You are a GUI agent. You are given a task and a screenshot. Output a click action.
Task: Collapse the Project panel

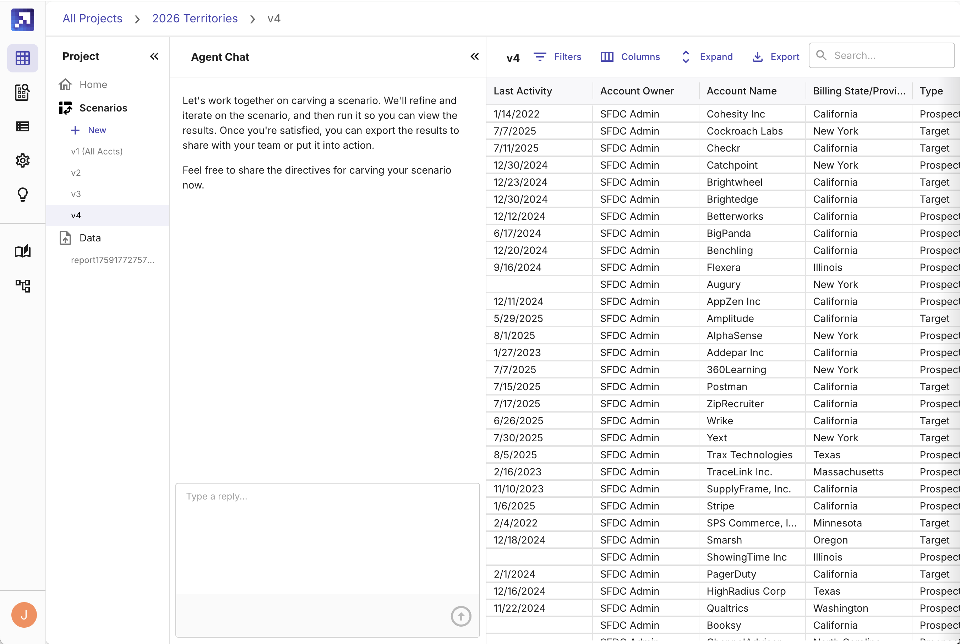(154, 56)
